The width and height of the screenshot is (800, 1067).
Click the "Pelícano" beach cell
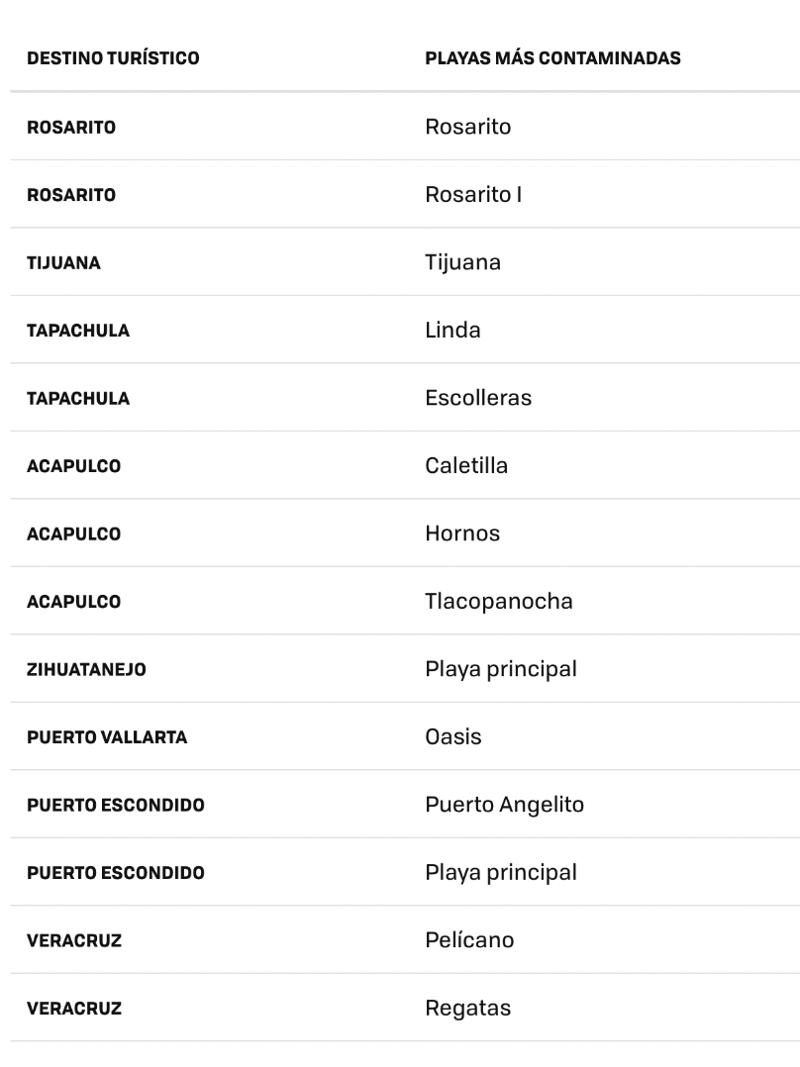(469, 940)
